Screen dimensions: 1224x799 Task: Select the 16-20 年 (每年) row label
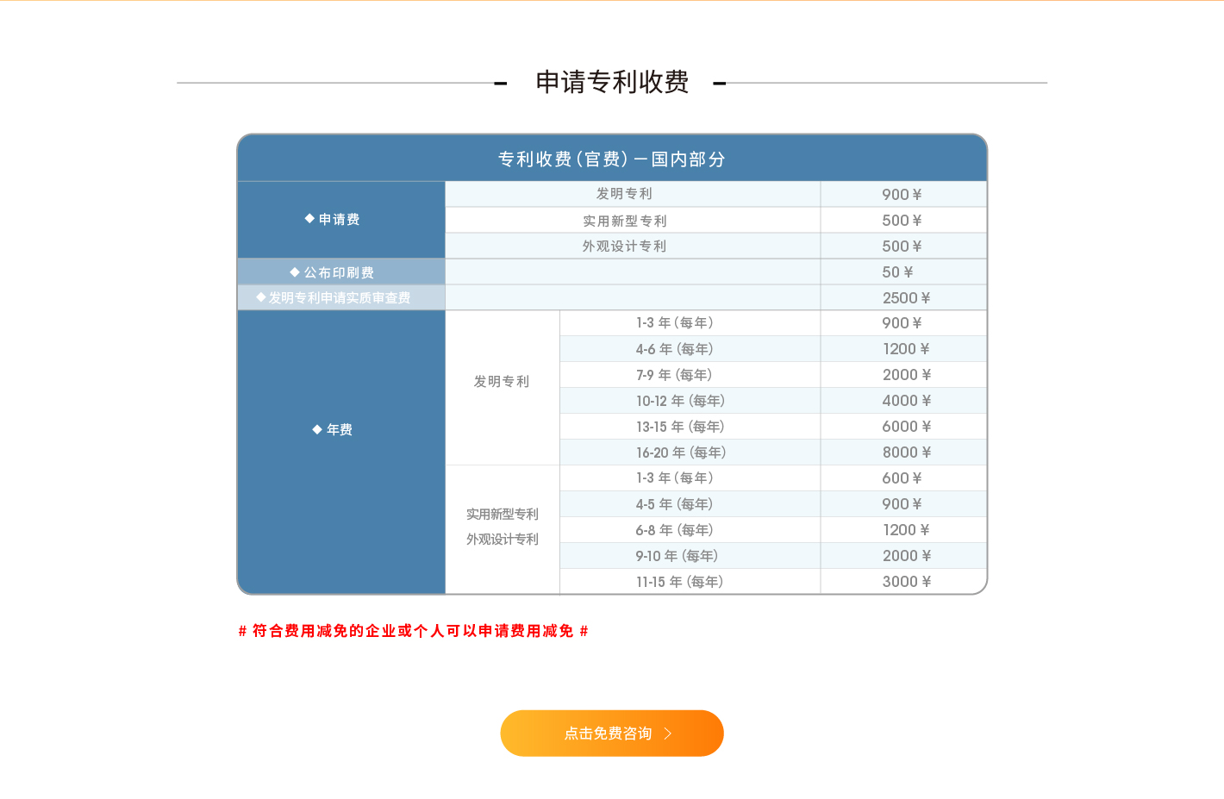click(681, 453)
